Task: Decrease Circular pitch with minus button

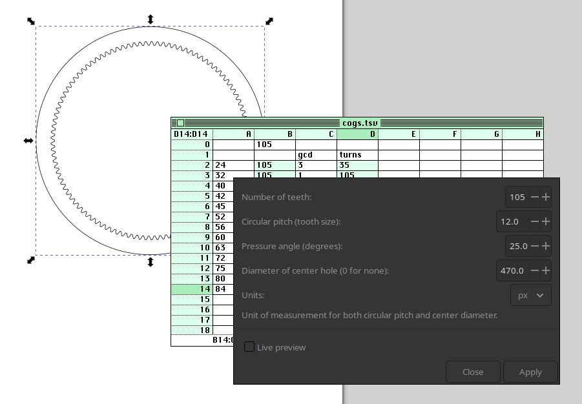Action: (x=534, y=222)
